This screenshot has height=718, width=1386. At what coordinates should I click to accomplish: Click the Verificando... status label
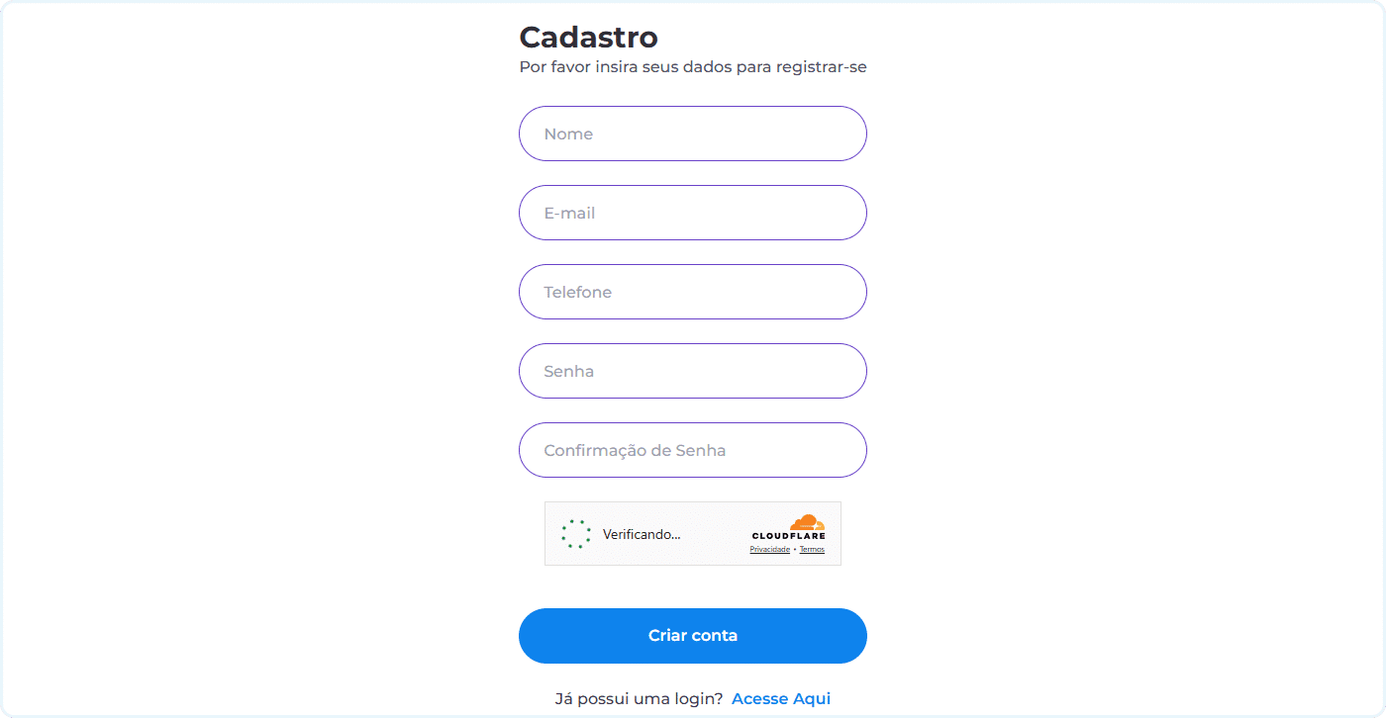(x=642, y=533)
